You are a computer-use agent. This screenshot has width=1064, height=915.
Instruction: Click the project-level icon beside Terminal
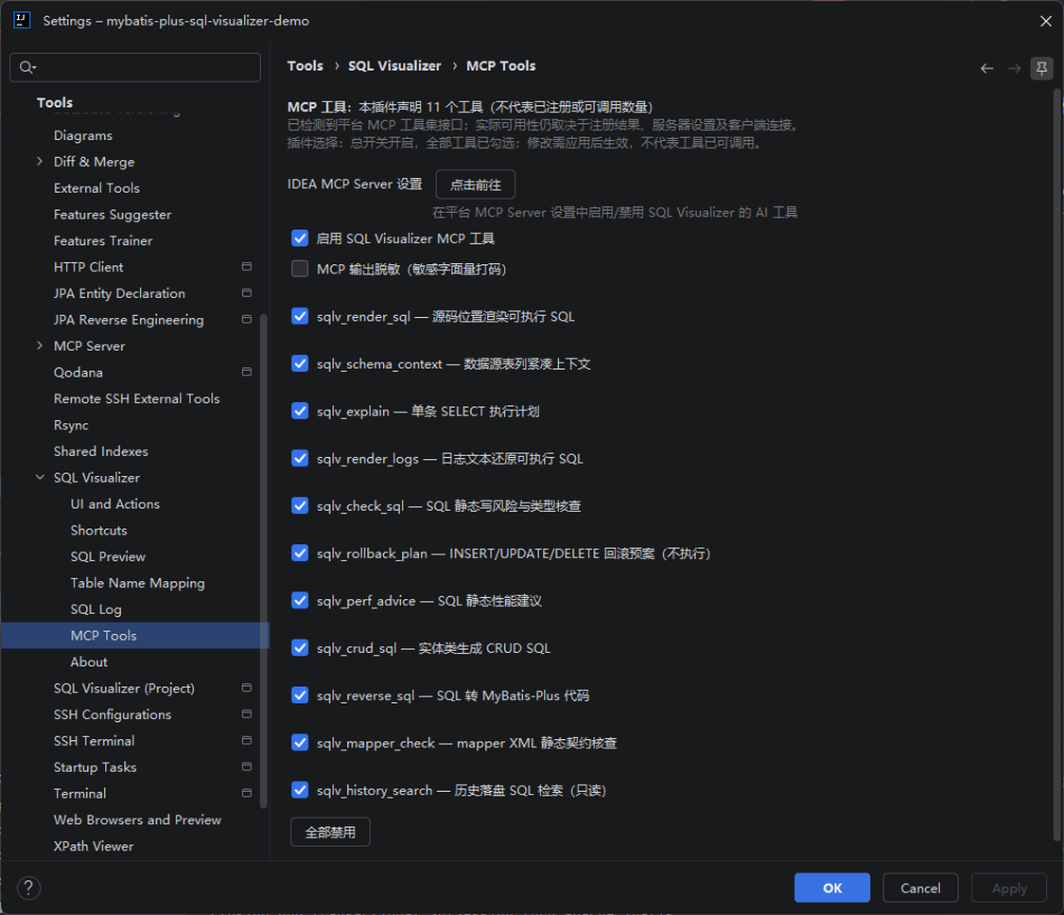(246, 794)
